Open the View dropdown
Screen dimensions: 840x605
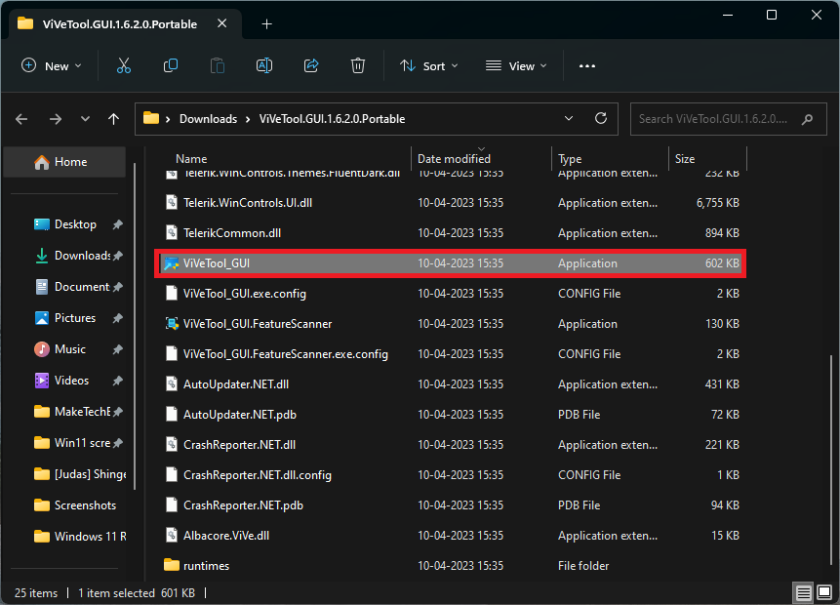point(515,65)
